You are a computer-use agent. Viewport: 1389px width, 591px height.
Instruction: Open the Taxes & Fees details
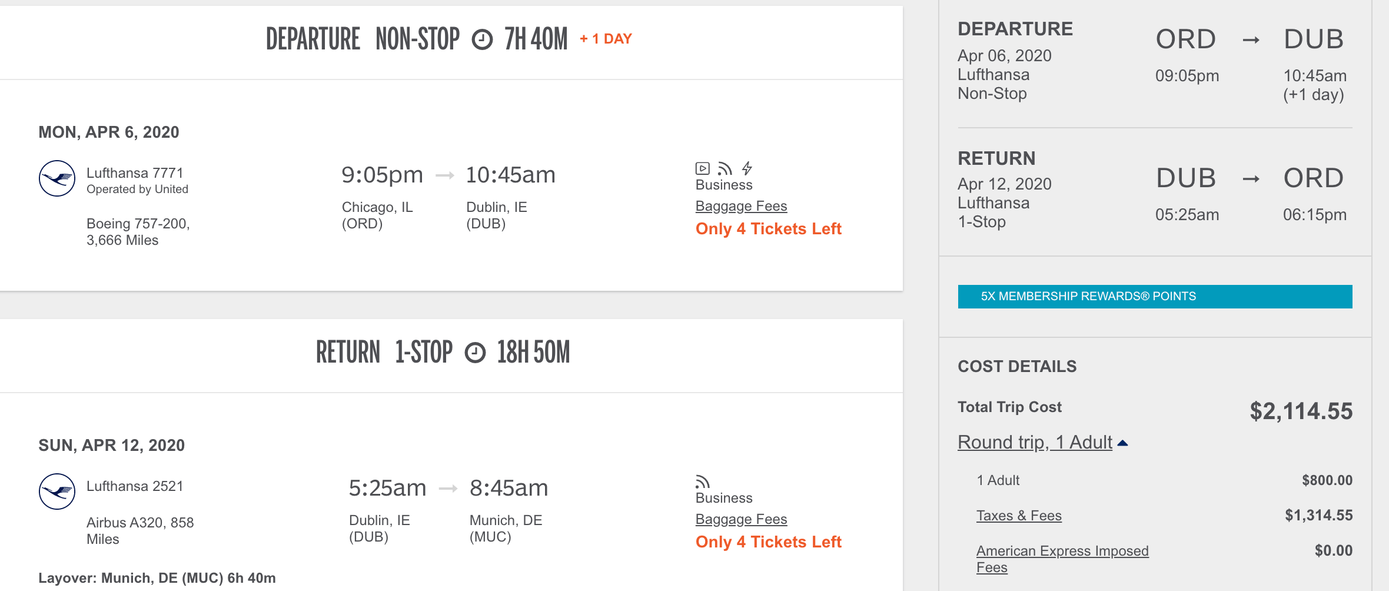(x=1019, y=516)
